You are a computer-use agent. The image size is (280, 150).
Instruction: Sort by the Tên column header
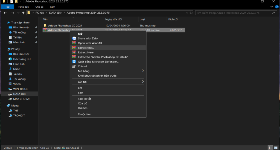tap(73, 19)
